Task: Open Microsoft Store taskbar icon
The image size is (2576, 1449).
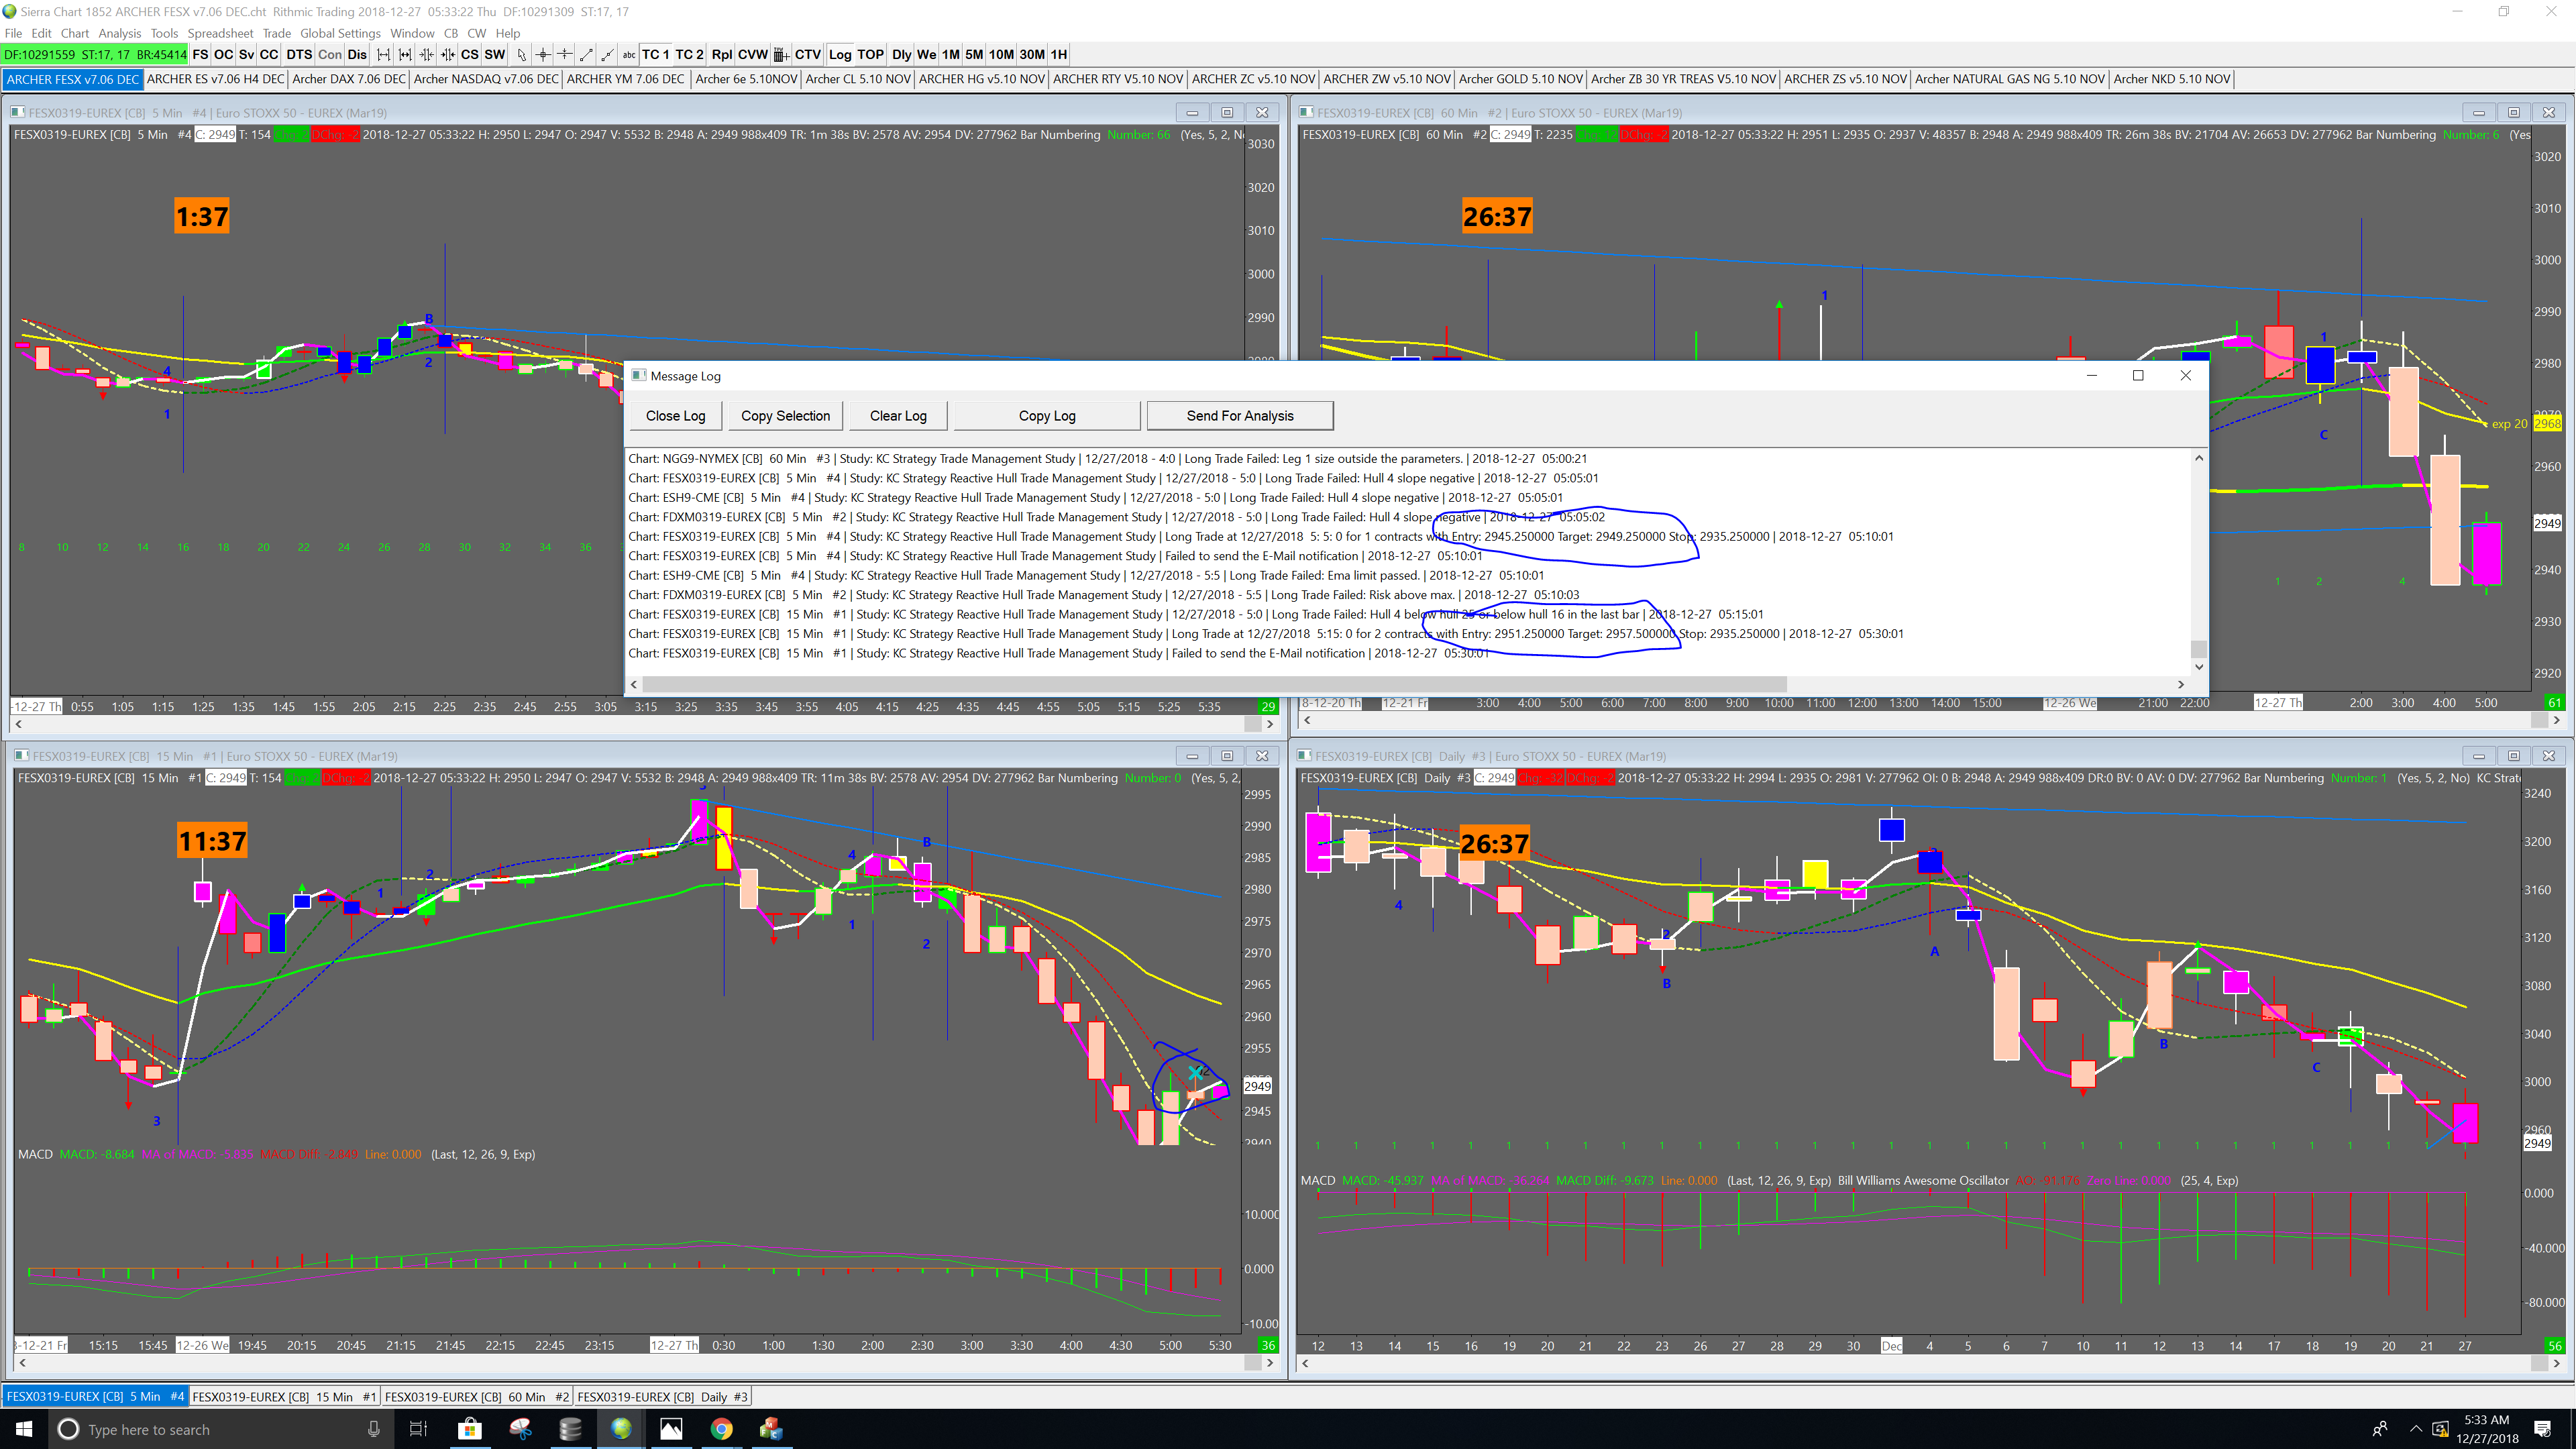Action: tap(469, 1429)
